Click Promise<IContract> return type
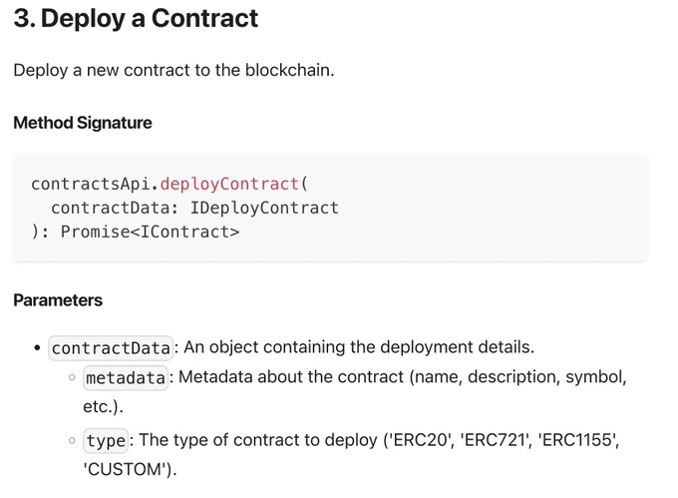Screen dimensions: 678x498 click(x=150, y=232)
